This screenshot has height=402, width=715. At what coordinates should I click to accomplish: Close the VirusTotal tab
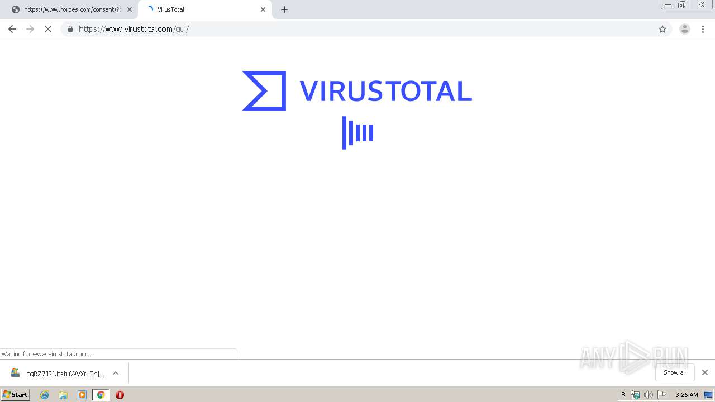click(263, 9)
